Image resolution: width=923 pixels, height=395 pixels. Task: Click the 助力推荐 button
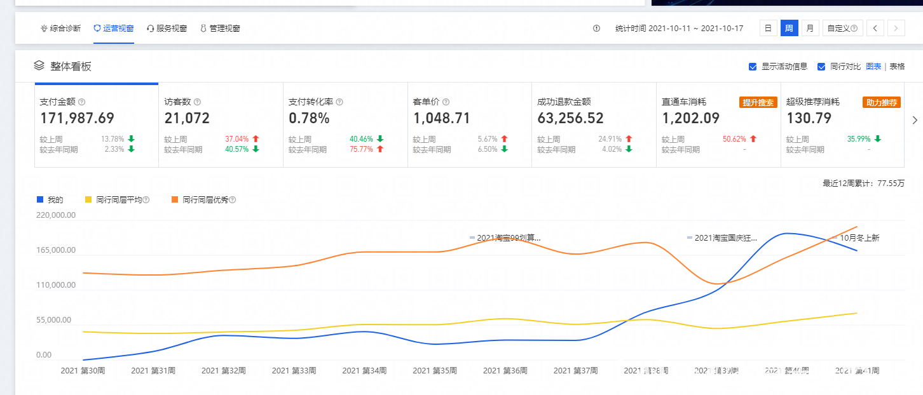click(882, 102)
